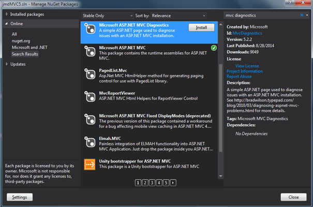Go to results page 5
Screen dimensions: 313x207
pos(166,183)
